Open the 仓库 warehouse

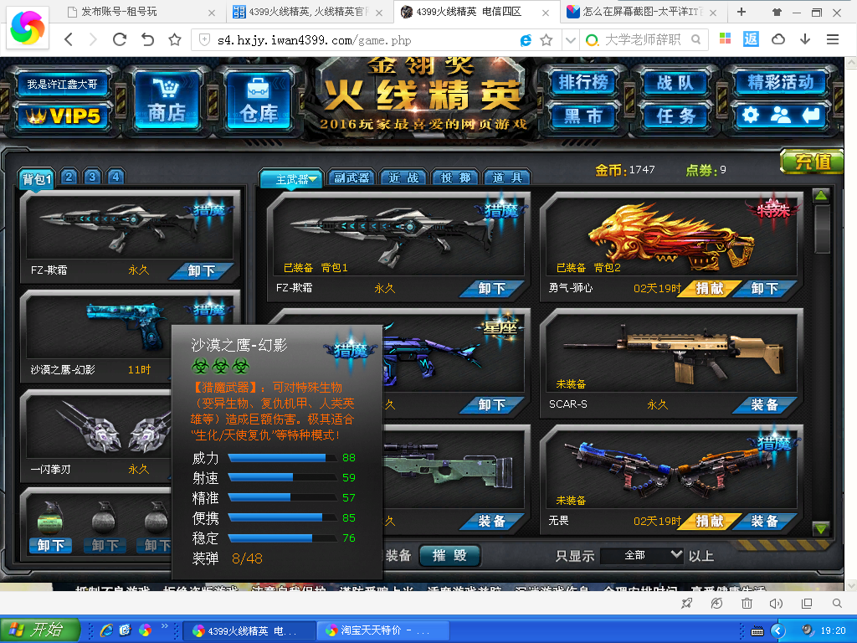click(259, 100)
